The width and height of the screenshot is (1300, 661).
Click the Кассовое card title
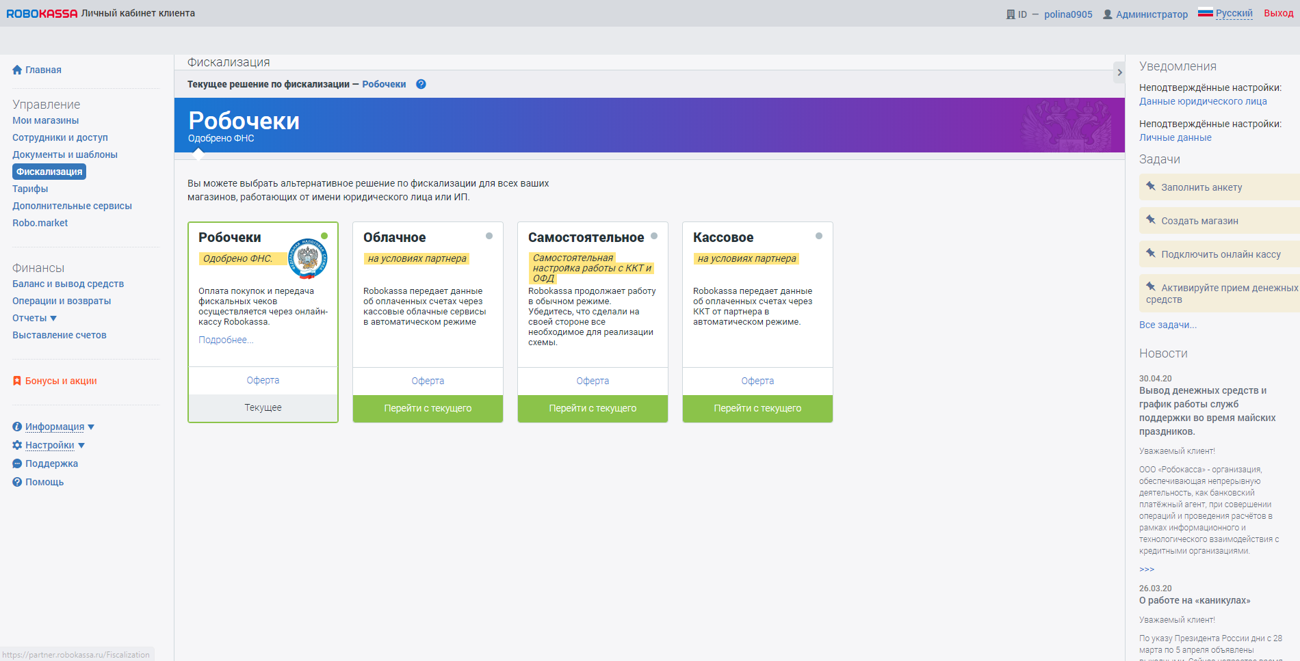(x=723, y=237)
